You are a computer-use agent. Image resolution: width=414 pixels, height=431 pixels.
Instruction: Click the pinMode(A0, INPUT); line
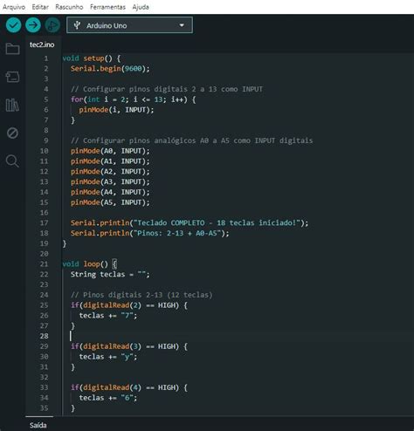110,151
